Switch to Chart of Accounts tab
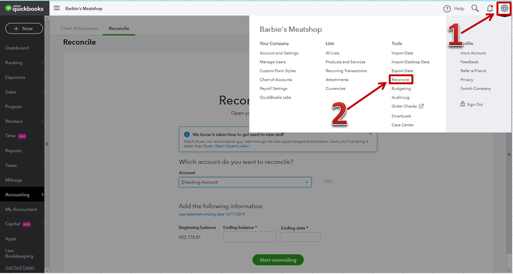This screenshot has width=513, height=274. tap(79, 28)
